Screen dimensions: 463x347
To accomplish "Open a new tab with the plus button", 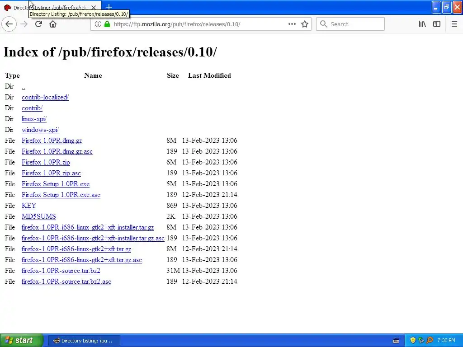I will 109,7.
